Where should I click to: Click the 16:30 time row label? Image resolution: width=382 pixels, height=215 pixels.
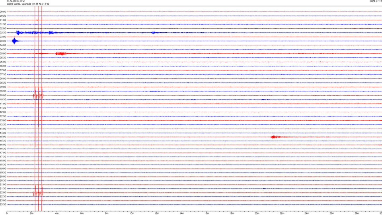coord(3,149)
